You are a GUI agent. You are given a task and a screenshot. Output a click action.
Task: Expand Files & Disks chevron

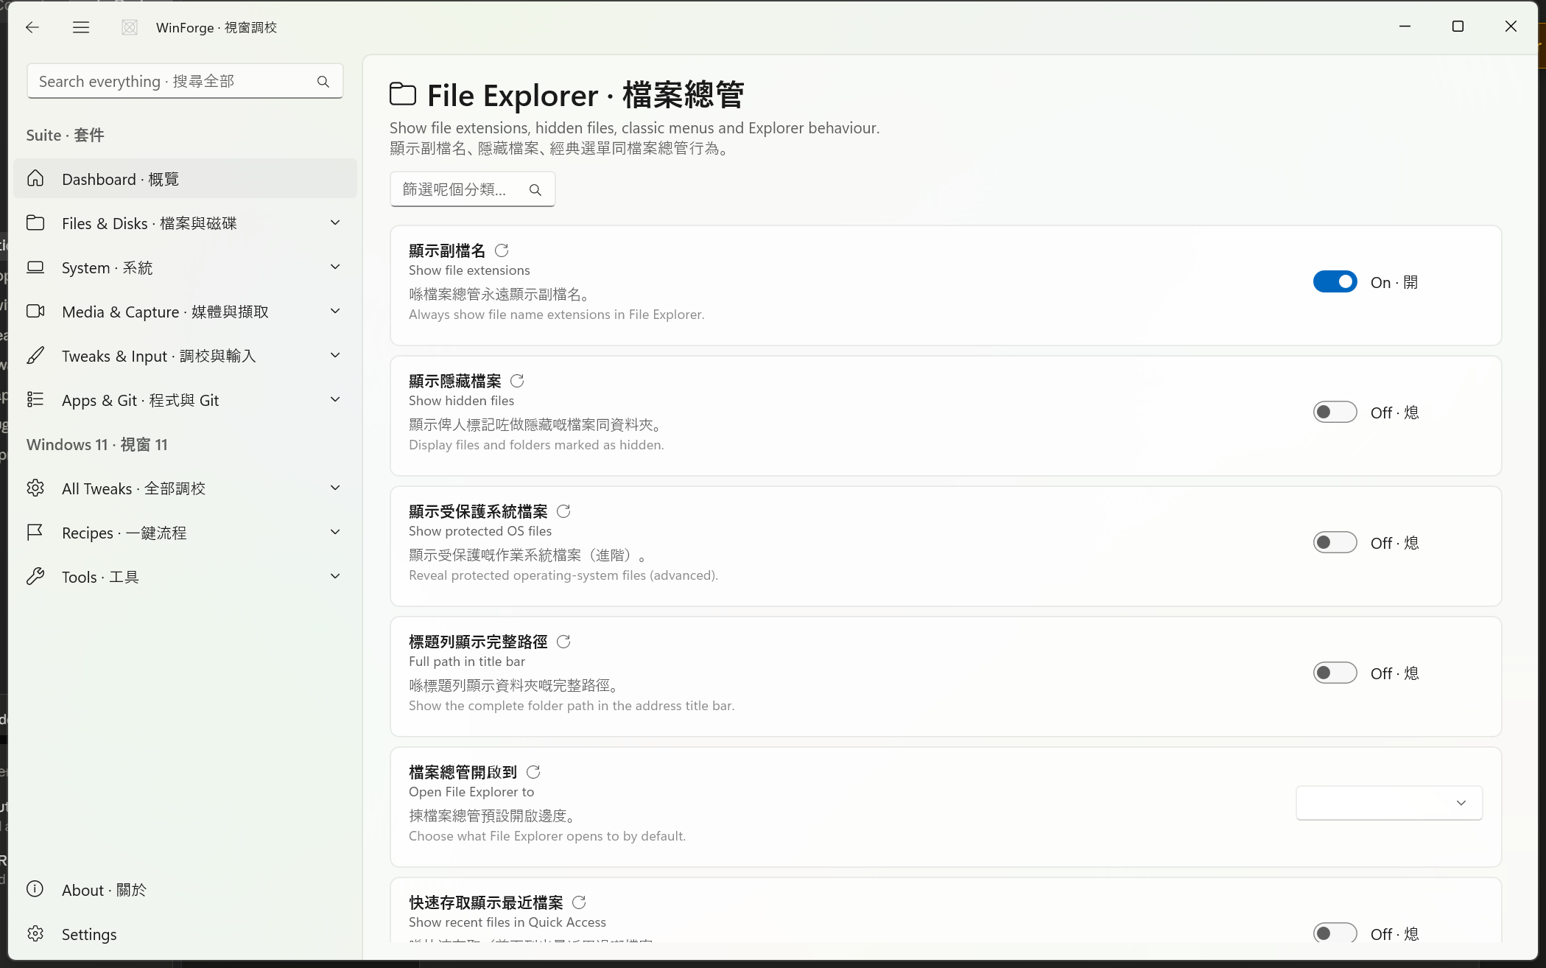click(x=335, y=222)
